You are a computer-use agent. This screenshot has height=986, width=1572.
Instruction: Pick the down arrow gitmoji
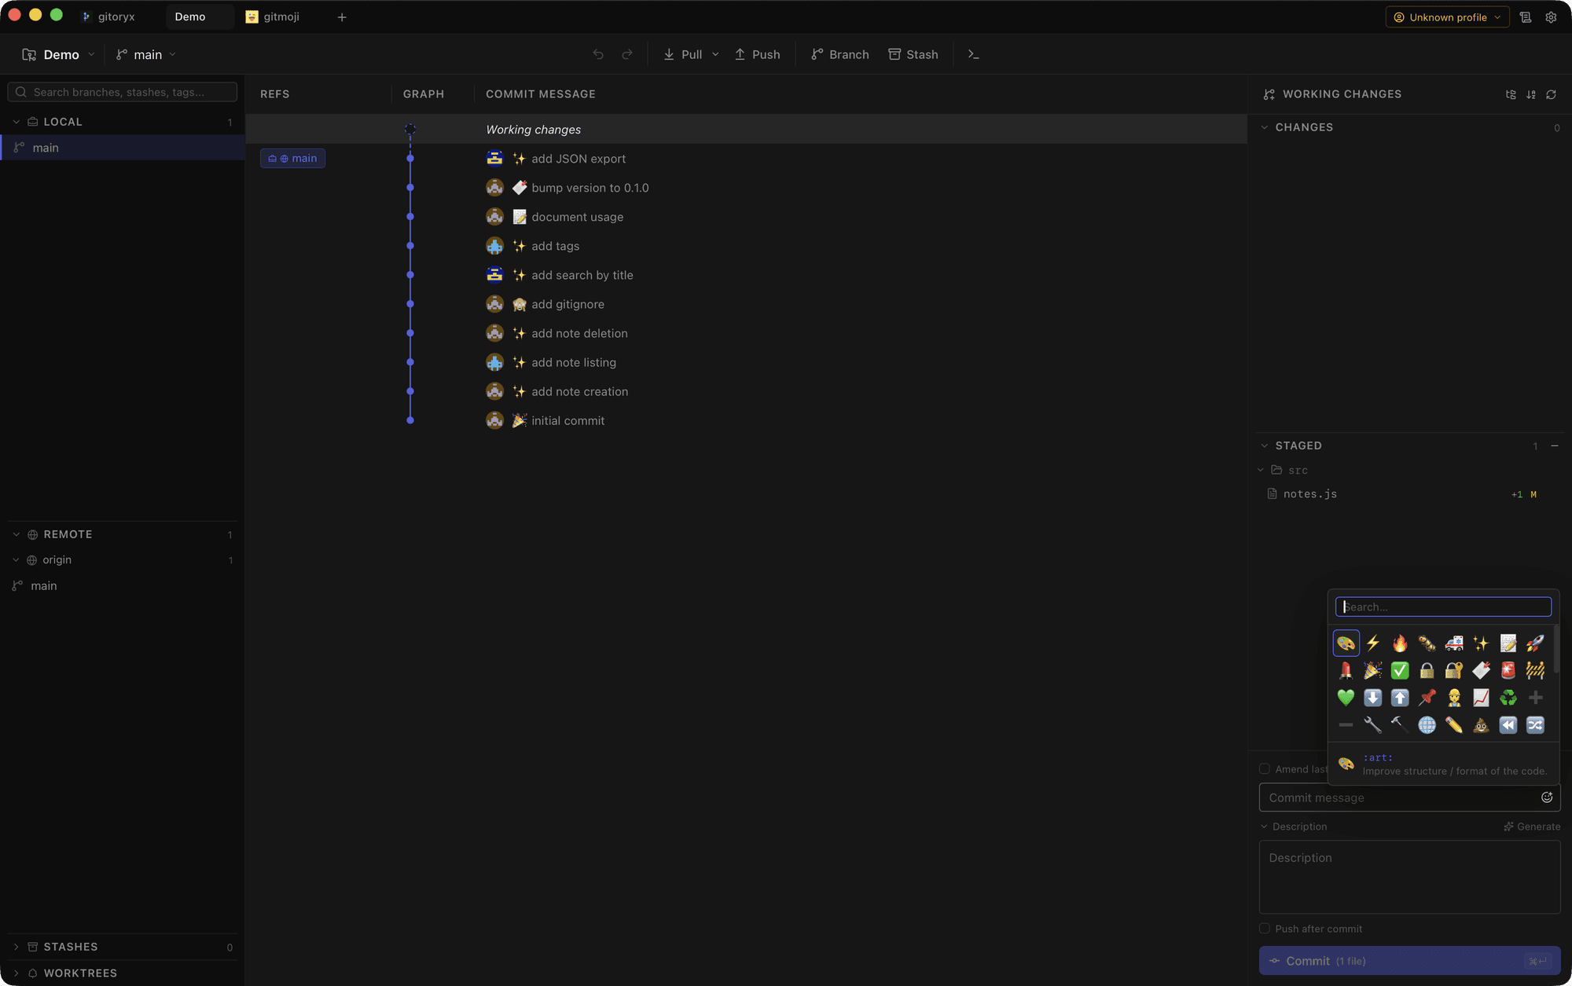[1373, 698]
